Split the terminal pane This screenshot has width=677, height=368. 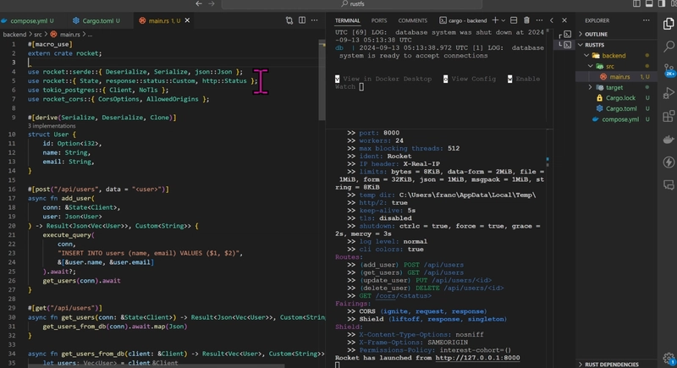point(514,20)
